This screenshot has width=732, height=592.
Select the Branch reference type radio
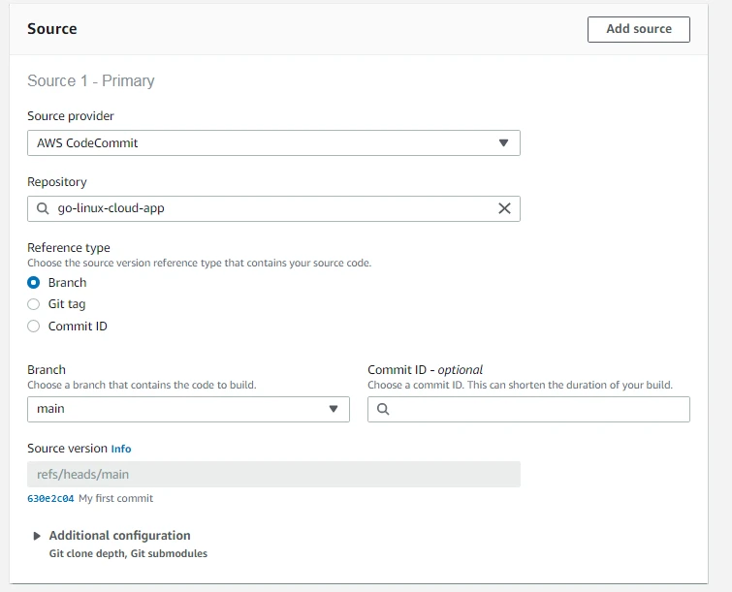(x=34, y=283)
